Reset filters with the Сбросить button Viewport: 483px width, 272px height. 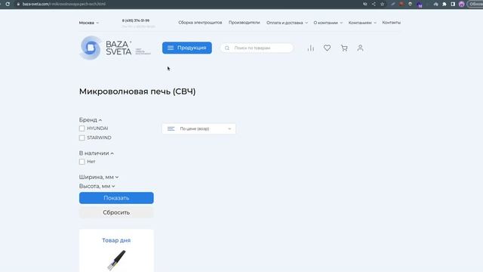click(x=116, y=212)
